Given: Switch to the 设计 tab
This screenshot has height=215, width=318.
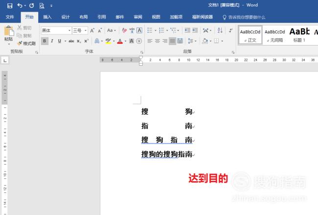Looking at the screenshot, I should tap(65, 17).
